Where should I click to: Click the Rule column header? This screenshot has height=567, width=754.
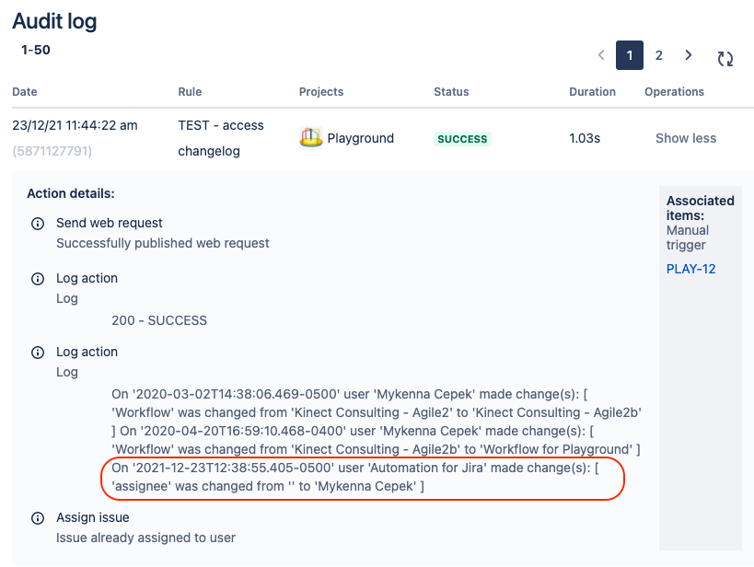tap(190, 92)
